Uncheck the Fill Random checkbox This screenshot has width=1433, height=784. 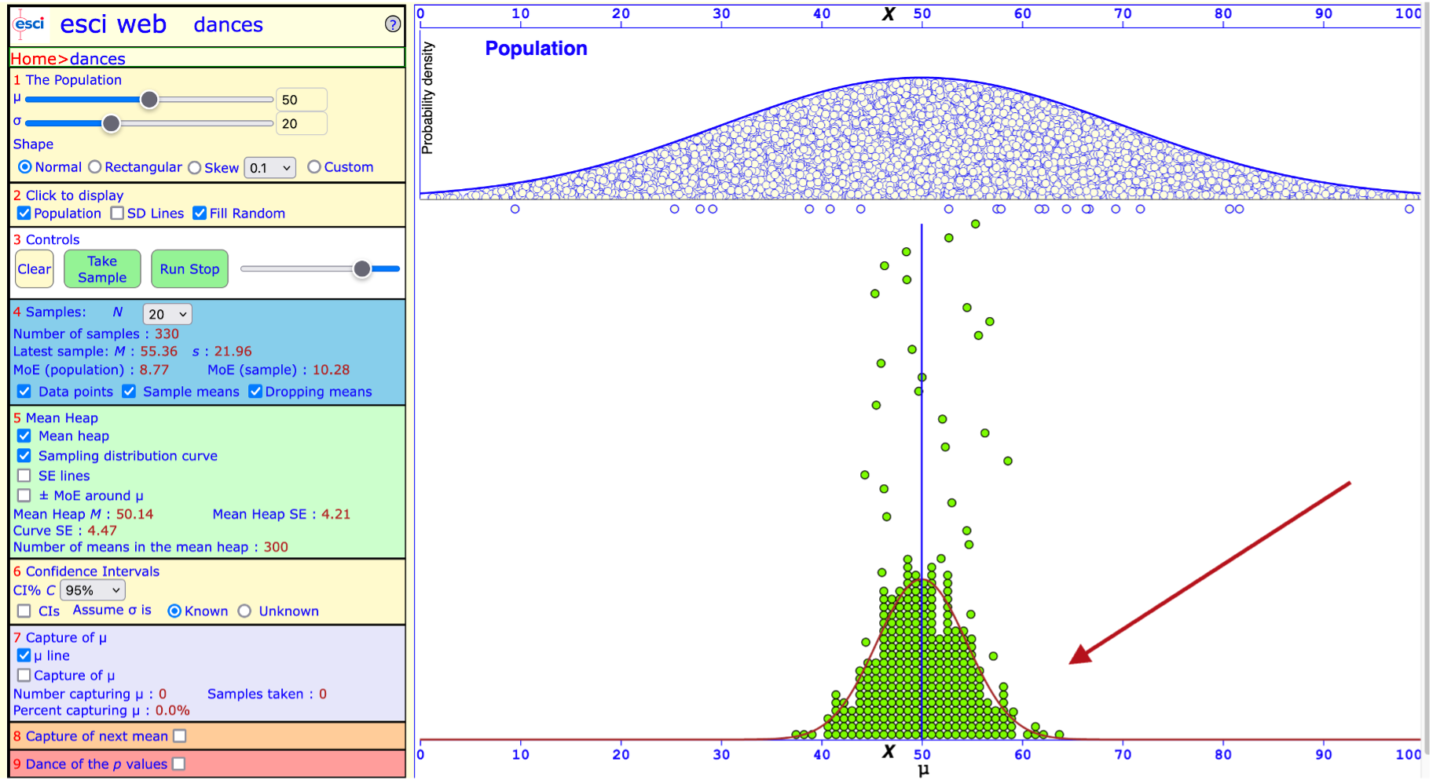(x=200, y=213)
